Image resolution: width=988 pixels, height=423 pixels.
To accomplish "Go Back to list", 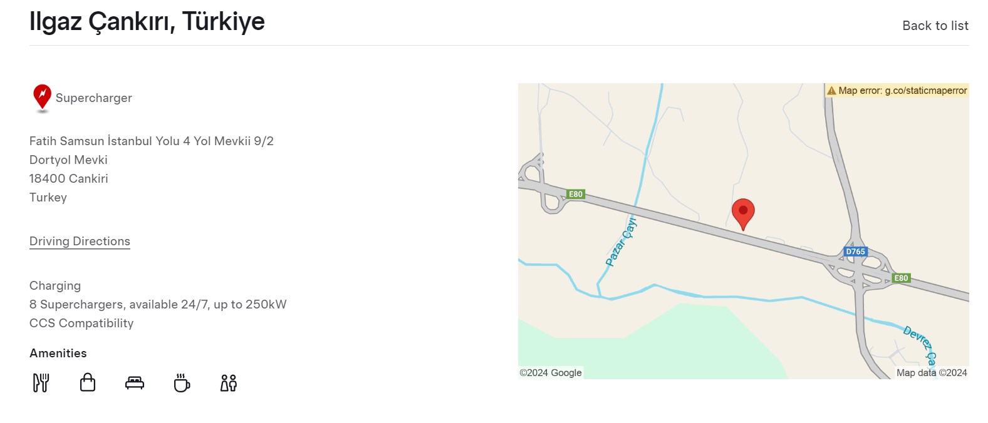I will [x=935, y=26].
